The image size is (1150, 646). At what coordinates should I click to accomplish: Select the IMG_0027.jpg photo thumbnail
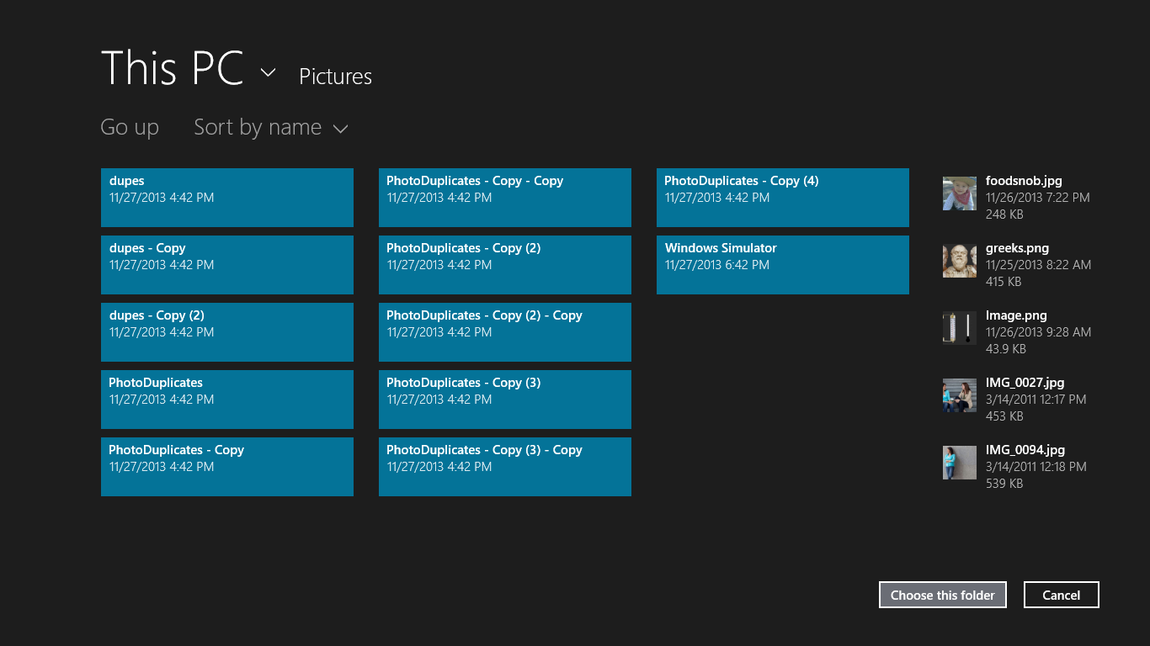point(959,395)
